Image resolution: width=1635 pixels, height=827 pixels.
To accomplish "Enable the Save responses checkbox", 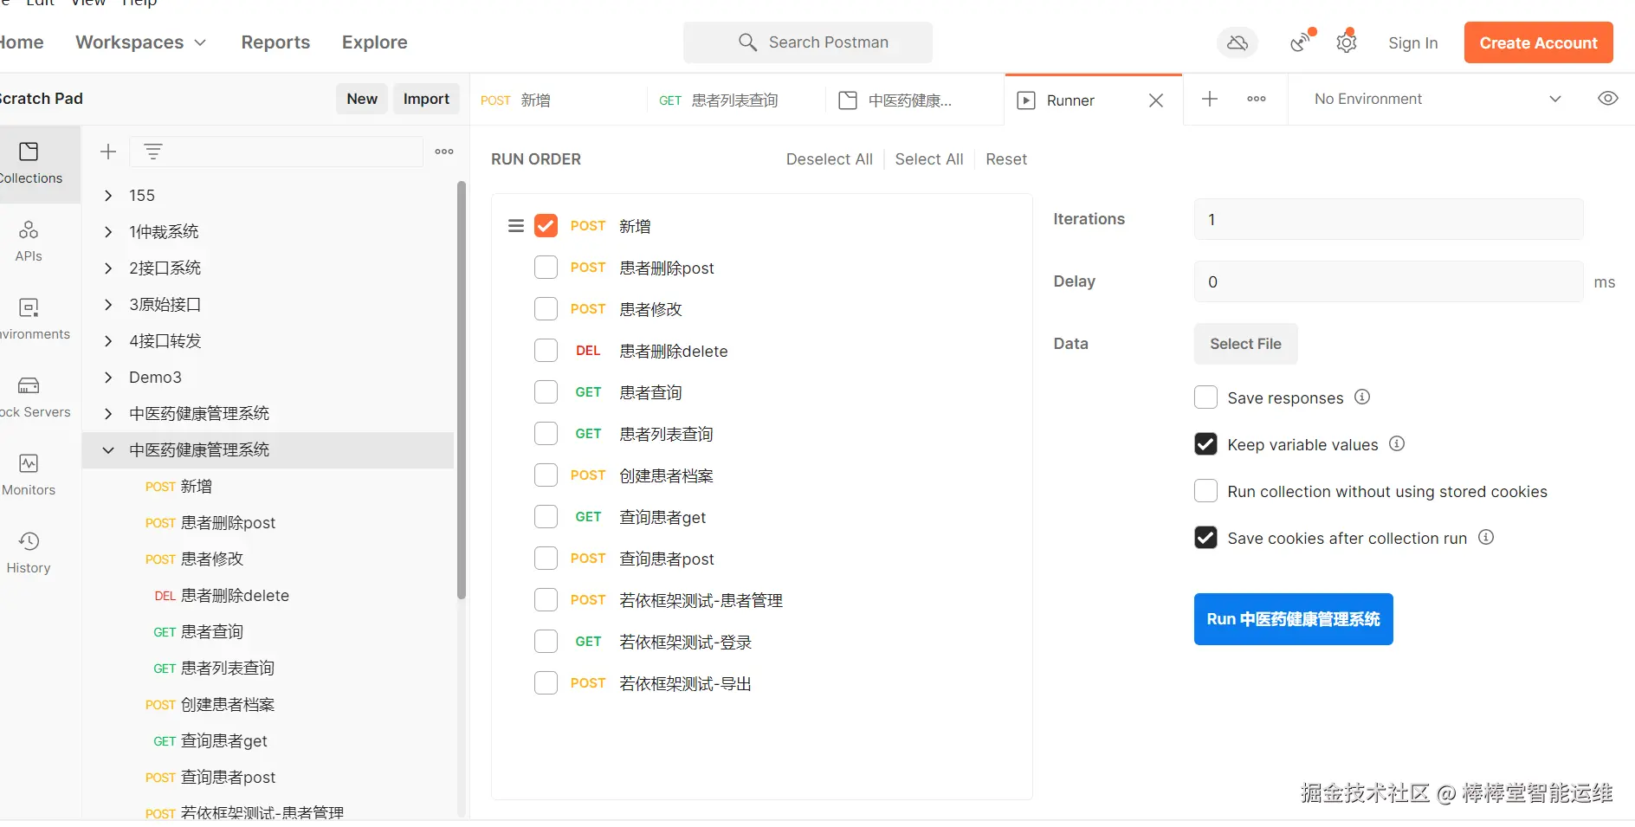I will [1205, 397].
